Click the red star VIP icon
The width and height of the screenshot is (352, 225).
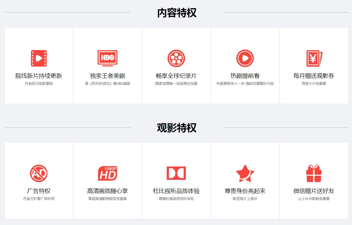[245, 173]
